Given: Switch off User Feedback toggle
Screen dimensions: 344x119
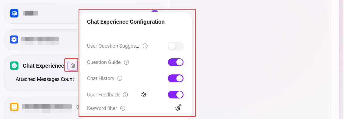Looking at the screenshot, I should 176,95.
